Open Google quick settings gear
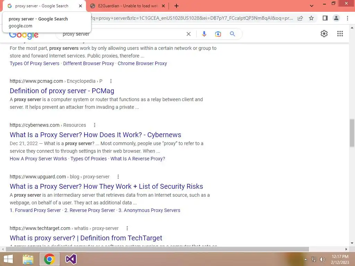 click(x=324, y=34)
